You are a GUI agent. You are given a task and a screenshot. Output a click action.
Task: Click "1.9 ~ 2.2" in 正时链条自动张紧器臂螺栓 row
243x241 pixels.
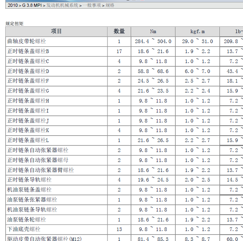tap(197, 170)
